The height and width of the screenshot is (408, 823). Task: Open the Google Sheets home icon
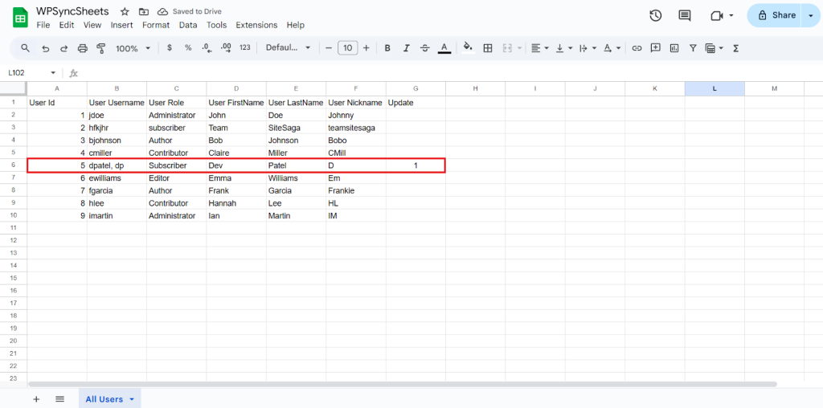click(x=20, y=18)
